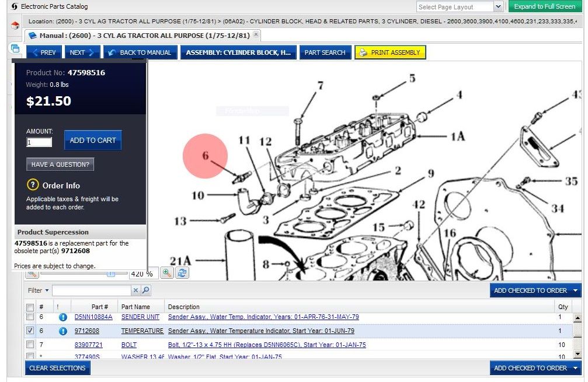Uncheck the checkbox for part 9712608
588x382 pixels.
[30, 331]
